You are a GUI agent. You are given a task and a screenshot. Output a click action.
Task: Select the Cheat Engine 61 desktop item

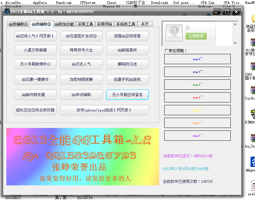112,4
